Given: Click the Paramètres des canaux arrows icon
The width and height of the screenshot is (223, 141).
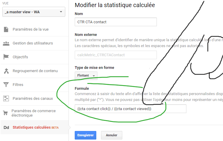Looking at the screenshot, I should click(6, 99).
